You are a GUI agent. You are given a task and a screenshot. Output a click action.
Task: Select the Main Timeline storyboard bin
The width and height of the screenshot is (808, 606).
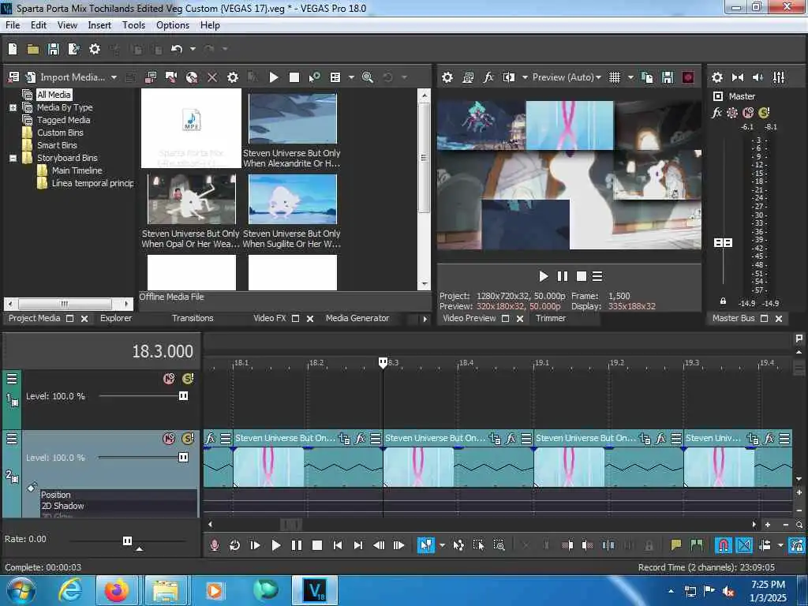[x=77, y=170]
